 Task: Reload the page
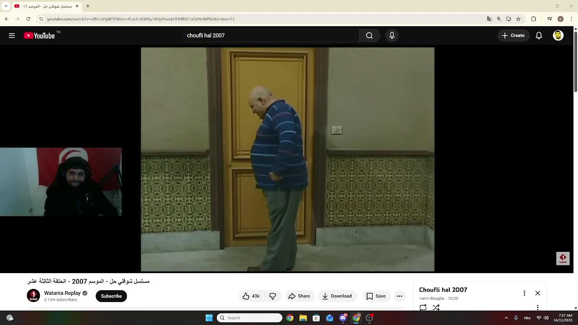(28, 19)
